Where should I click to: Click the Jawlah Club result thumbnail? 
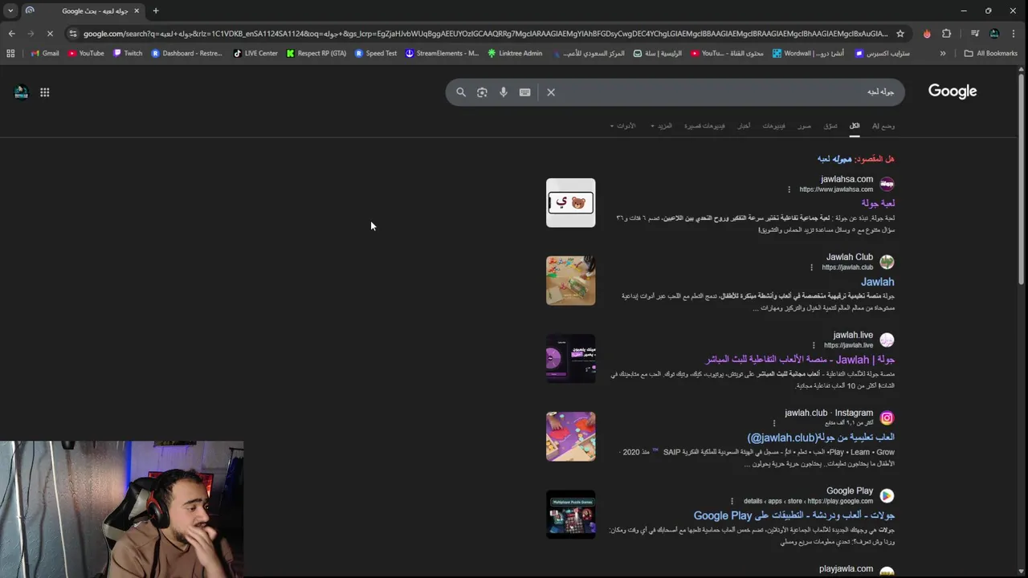[x=571, y=281]
